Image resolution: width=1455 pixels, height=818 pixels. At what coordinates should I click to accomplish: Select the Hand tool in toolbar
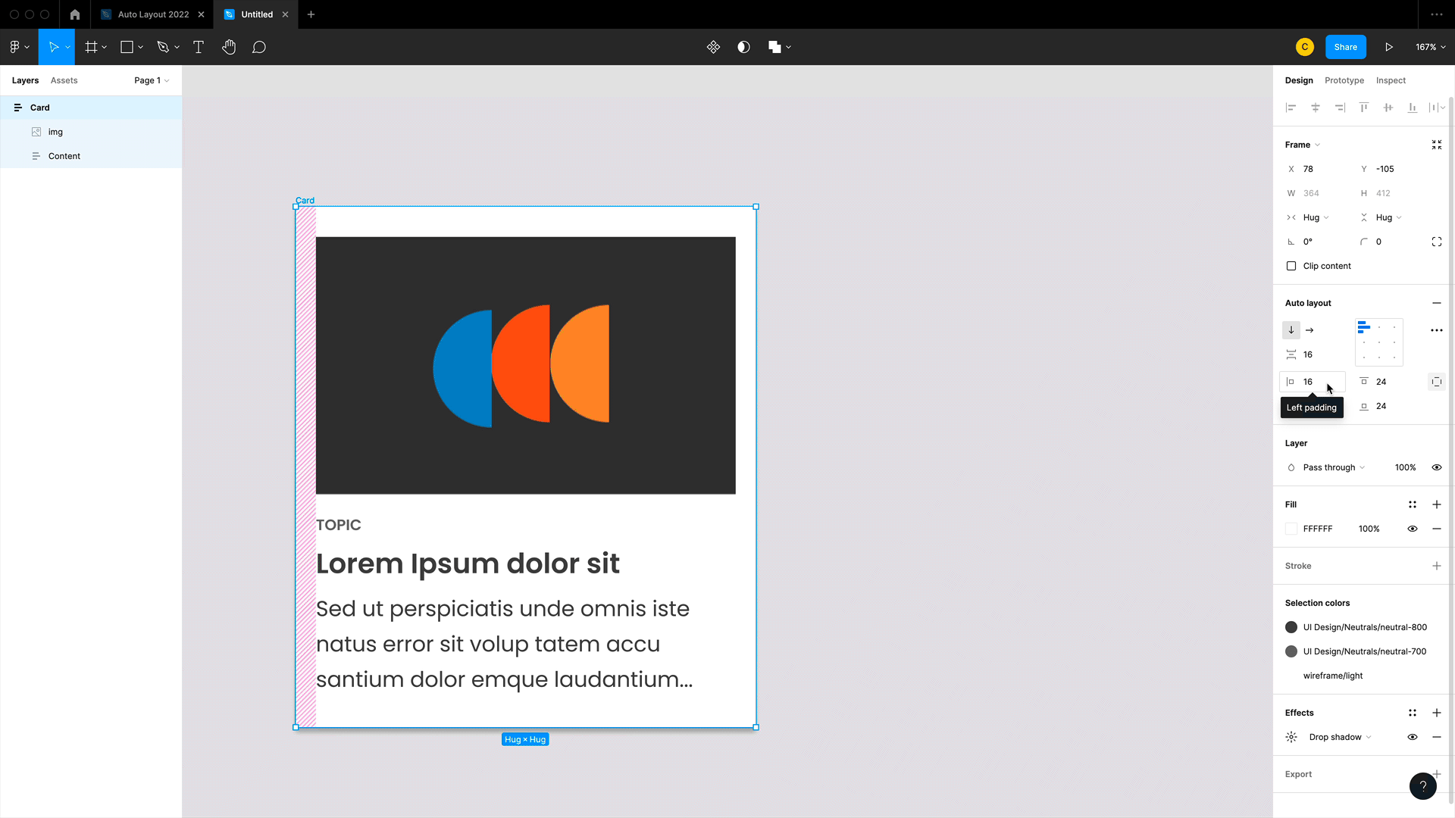(x=229, y=47)
